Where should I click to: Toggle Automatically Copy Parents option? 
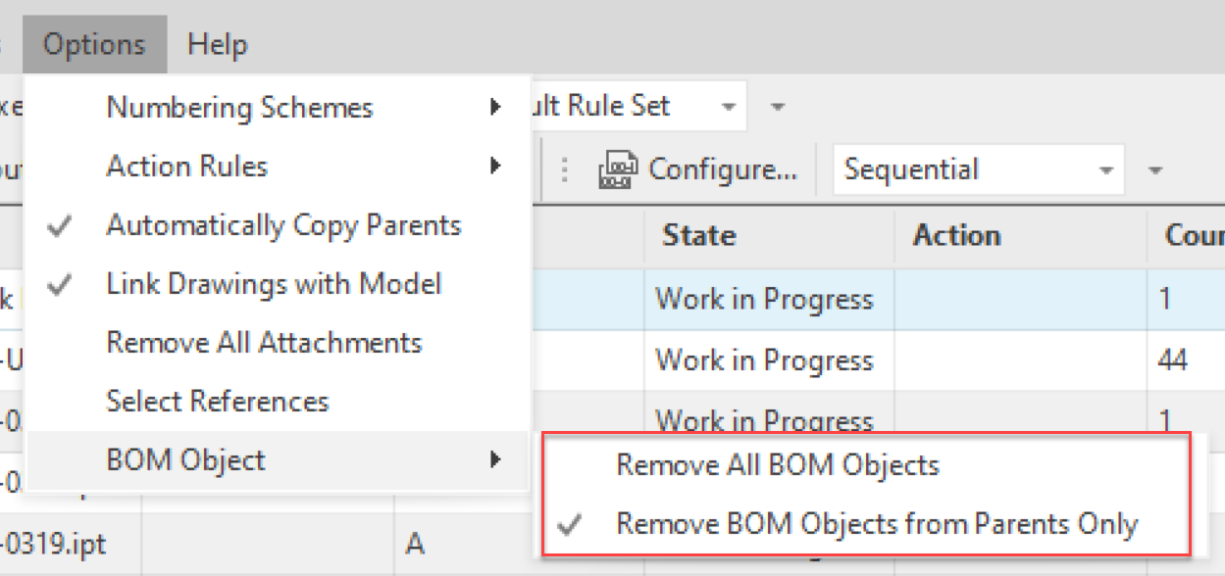(283, 225)
